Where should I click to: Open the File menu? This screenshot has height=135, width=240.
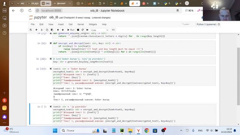tap(33, 24)
